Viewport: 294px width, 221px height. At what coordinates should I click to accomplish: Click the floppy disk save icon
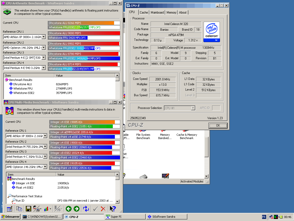pos(29,209)
